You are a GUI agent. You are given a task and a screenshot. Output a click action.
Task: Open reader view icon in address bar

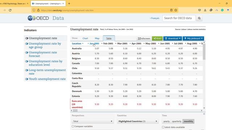coord(171,10)
